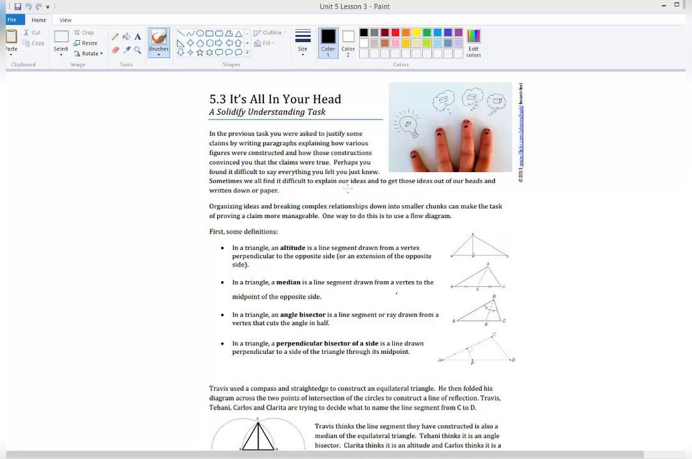Click the Redo arrow in title bar

(39, 6)
